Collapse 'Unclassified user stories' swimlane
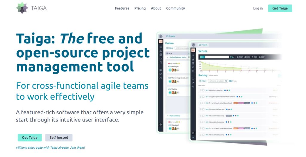 tap(167, 57)
